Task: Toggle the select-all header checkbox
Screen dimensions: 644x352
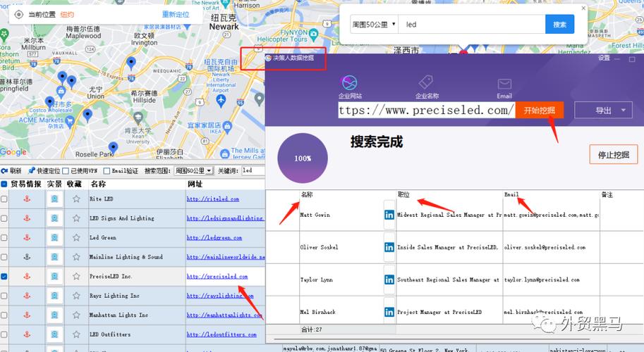Action: (x=4, y=184)
